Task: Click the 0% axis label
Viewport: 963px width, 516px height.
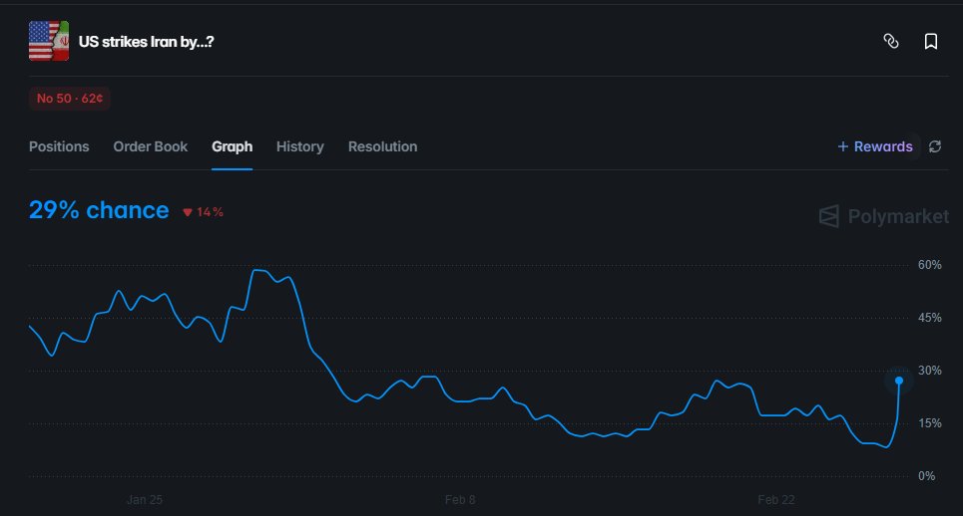Action: click(x=926, y=475)
